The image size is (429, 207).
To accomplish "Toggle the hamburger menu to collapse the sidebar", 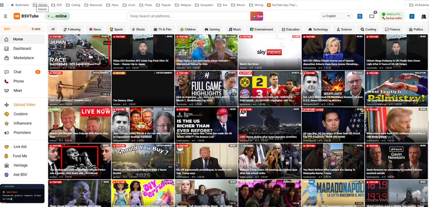I will point(5,16).
